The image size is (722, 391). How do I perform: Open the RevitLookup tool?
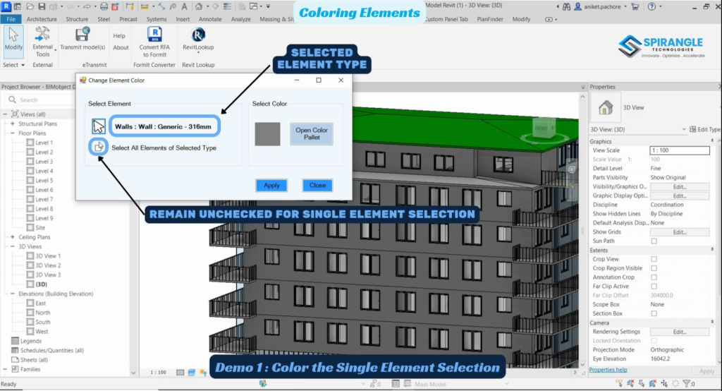coord(198,40)
